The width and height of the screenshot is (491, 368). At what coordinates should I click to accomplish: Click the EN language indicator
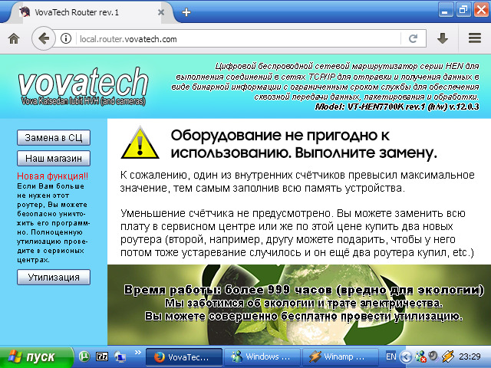(x=390, y=356)
